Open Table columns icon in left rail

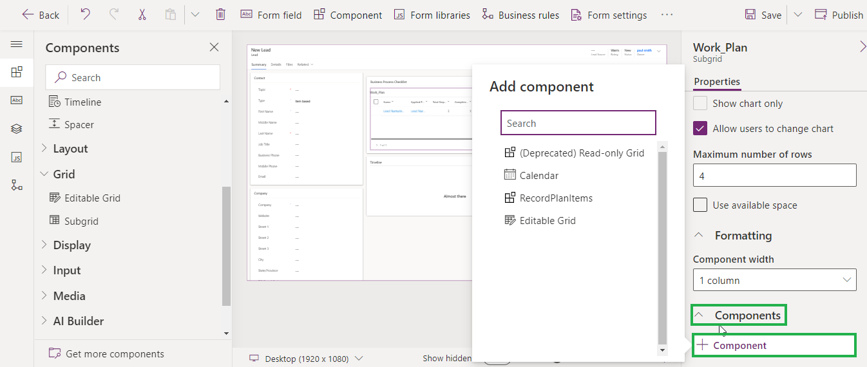point(17,100)
